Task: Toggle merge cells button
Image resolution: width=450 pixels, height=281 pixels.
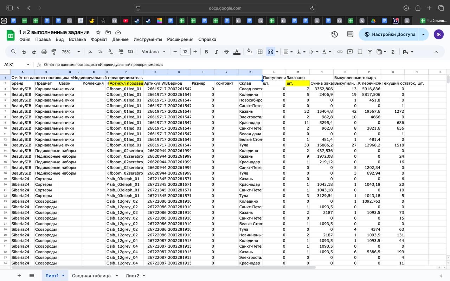Action: pyautogui.click(x=270, y=52)
